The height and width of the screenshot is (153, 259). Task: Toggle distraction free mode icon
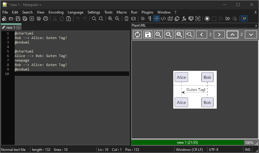(198, 19)
